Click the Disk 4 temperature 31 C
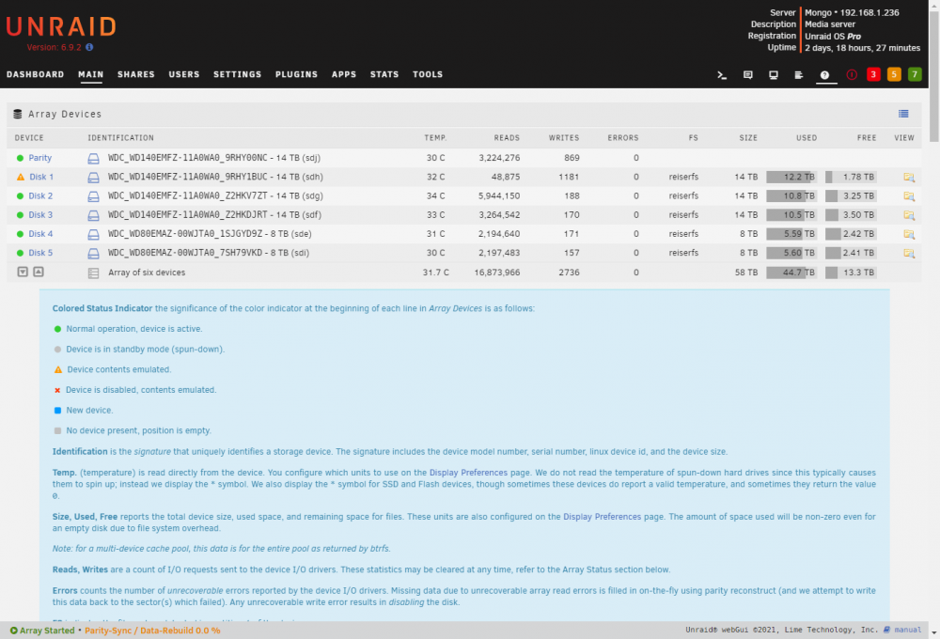 [x=436, y=234]
